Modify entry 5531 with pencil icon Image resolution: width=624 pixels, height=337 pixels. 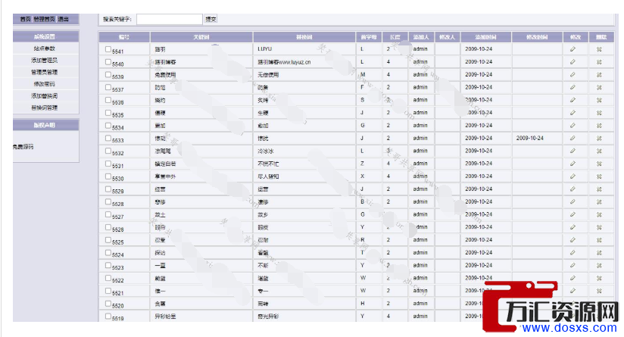pos(573,164)
